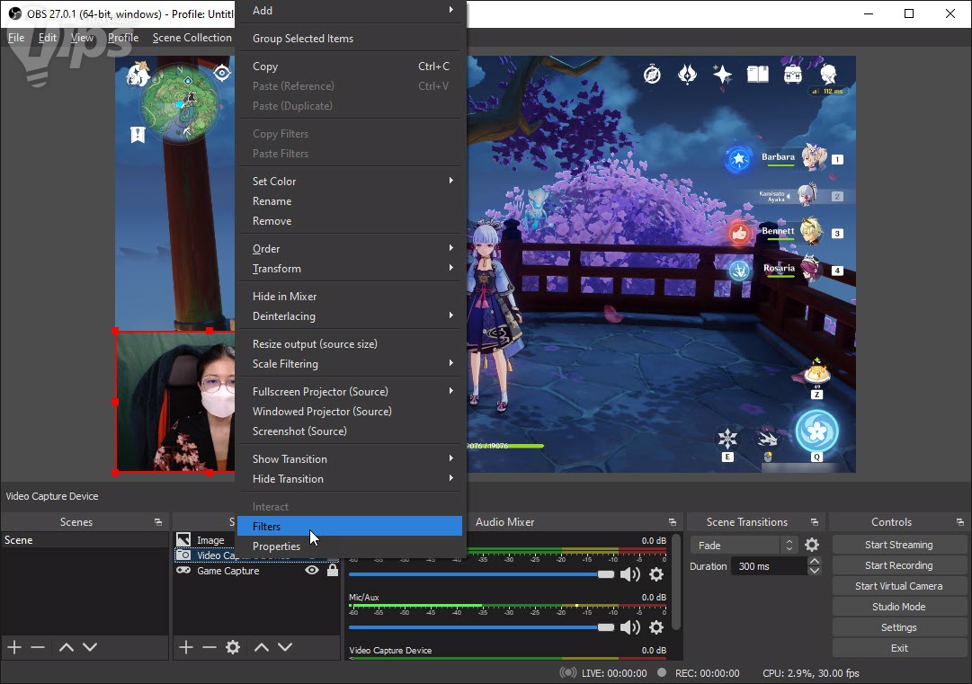Open scene transition properties gear icon
The image size is (972, 684).
(x=812, y=546)
